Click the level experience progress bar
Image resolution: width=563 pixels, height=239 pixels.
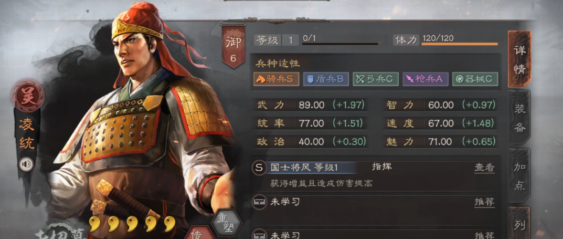341,44
